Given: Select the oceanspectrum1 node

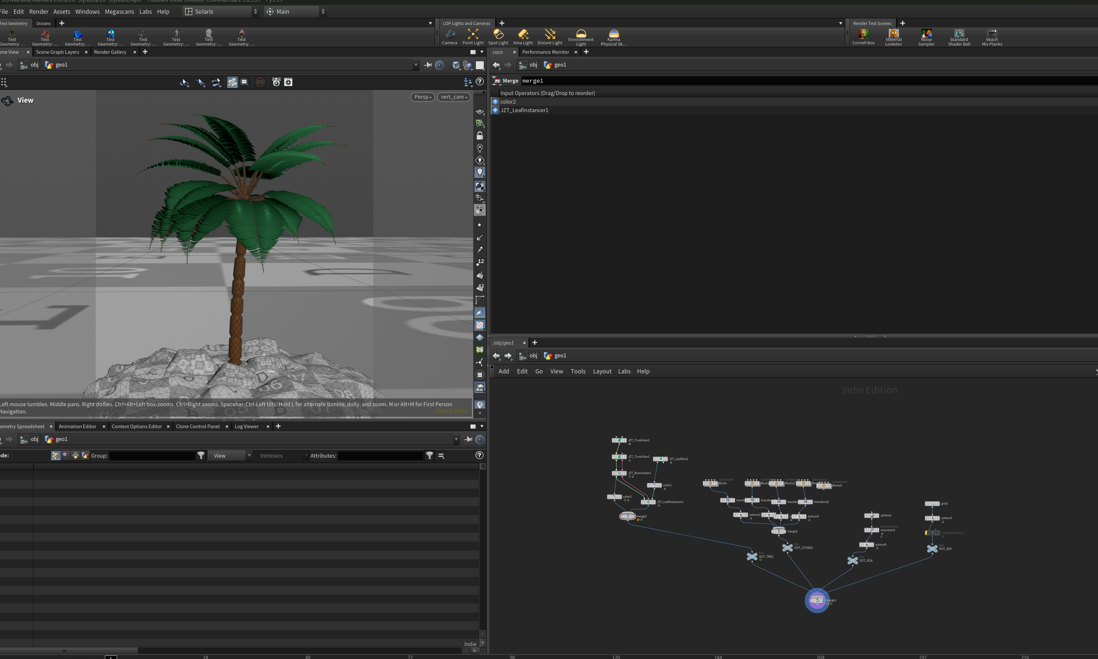Looking at the screenshot, I should click(x=932, y=532).
